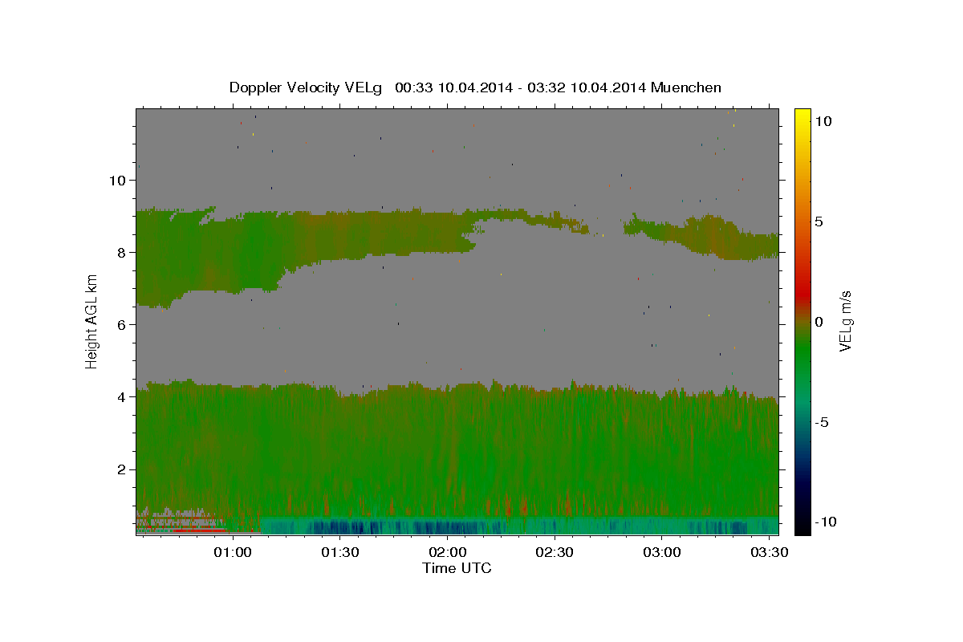Click the 'Time UTC' axis label

pos(457,568)
